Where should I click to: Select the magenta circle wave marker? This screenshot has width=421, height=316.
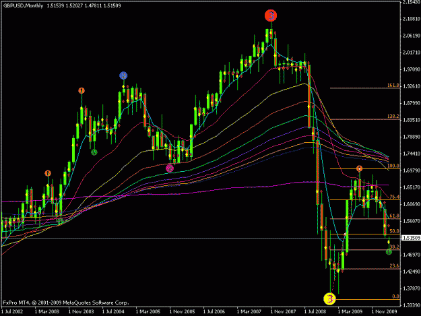[170, 168]
